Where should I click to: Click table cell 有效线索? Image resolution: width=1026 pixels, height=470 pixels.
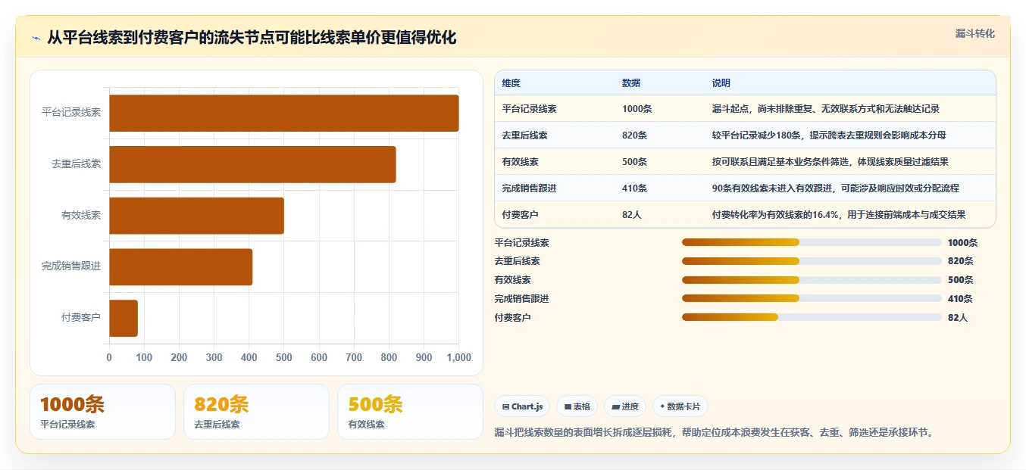[x=520, y=162]
